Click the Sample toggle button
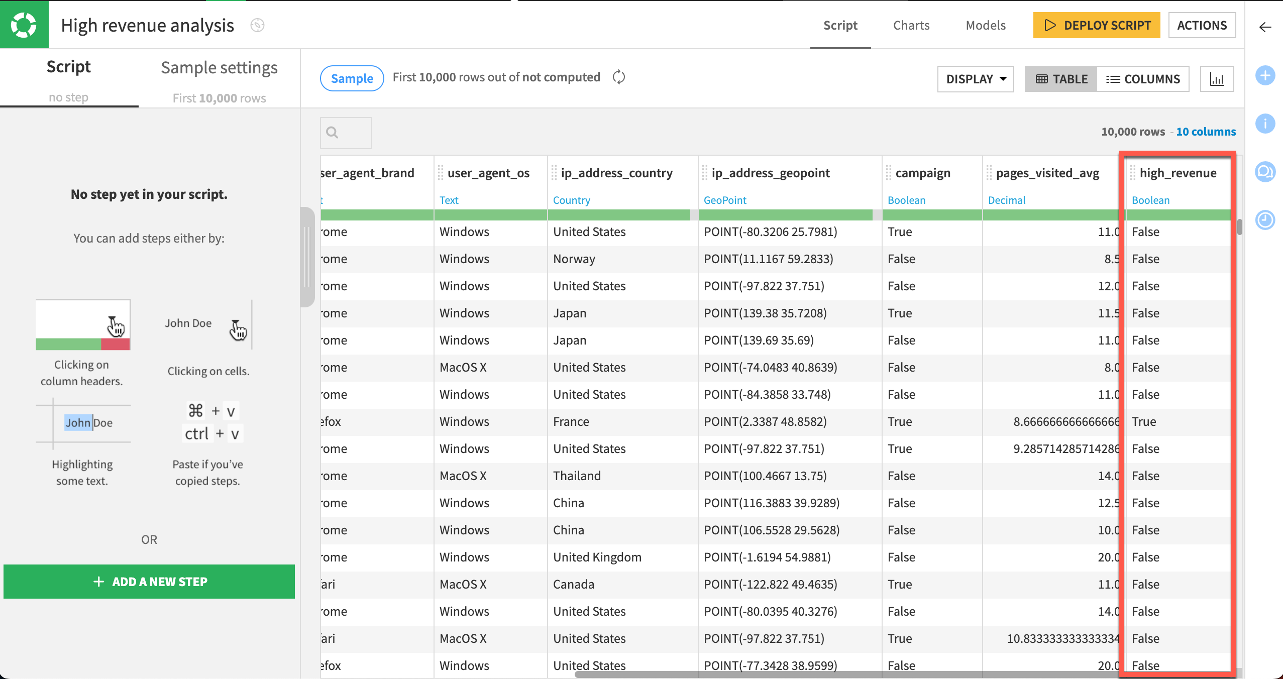 pyautogui.click(x=351, y=78)
